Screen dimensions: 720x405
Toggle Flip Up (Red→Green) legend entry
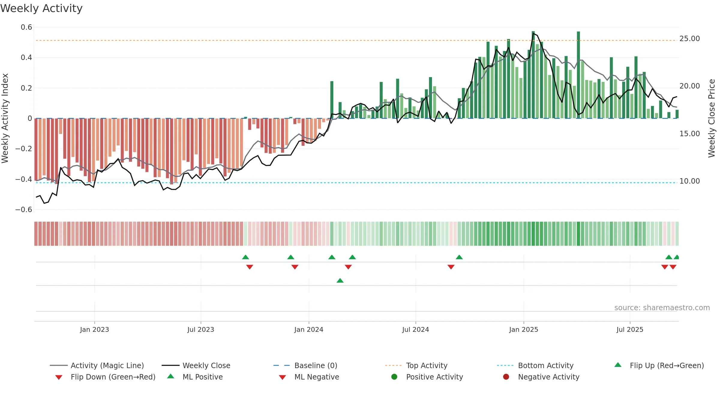click(659, 365)
